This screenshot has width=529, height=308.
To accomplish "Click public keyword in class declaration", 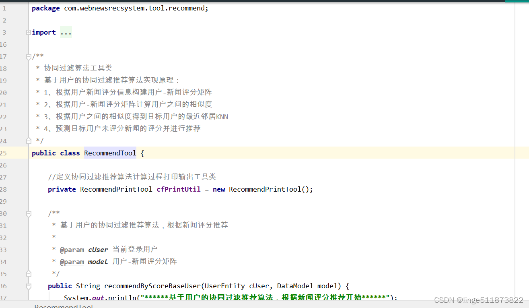I will (x=44, y=153).
